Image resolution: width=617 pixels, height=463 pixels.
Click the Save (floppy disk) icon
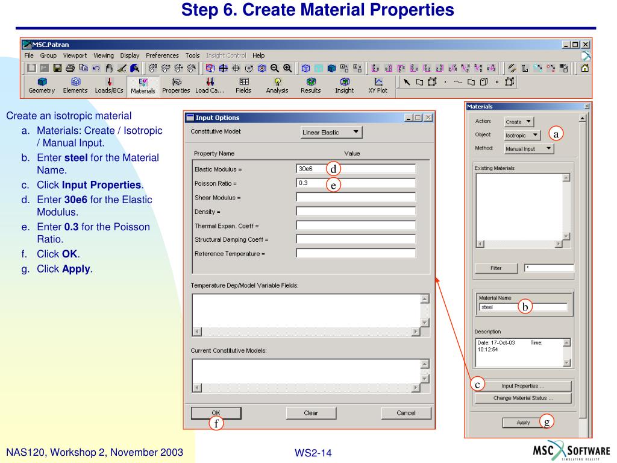coord(57,68)
